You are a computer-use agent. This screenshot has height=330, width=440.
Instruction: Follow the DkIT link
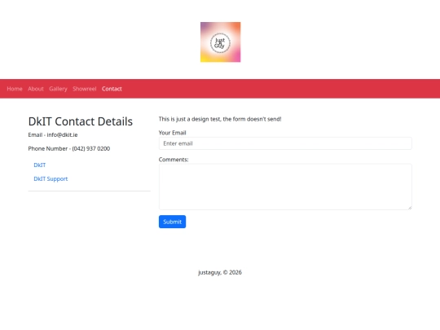[40, 165]
